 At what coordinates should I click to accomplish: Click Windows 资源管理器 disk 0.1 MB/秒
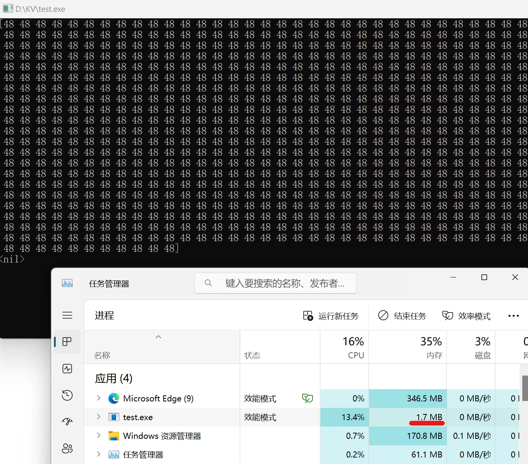point(472,436)
